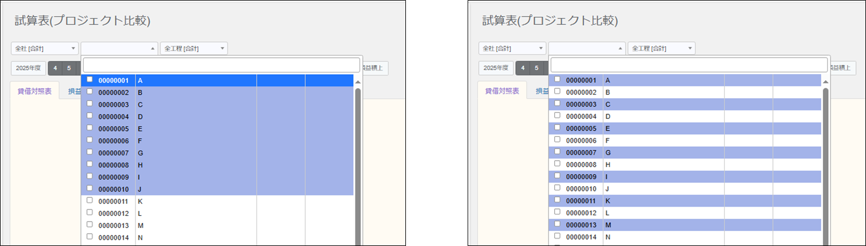This screenshot has height=246, width=866.
Task: Collapse the open project dropdown in left panel
Action: (119, 49)
